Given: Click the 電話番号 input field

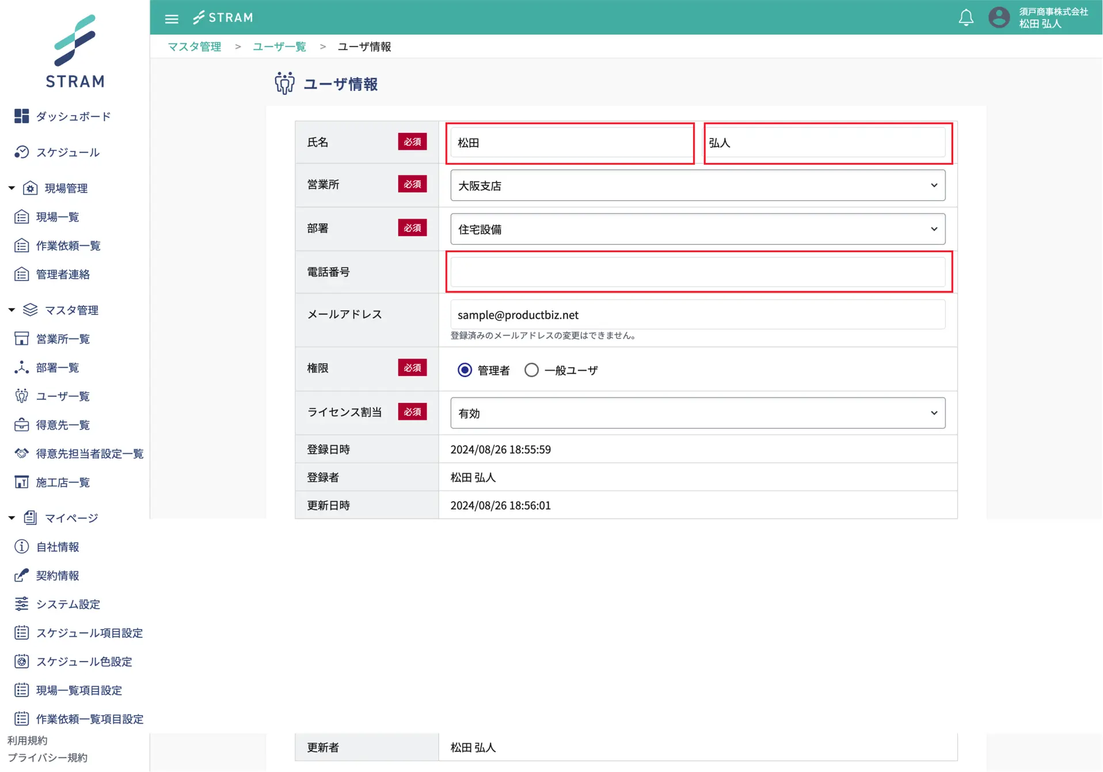Looking at the screenshot, I should [x=697, y=272].
